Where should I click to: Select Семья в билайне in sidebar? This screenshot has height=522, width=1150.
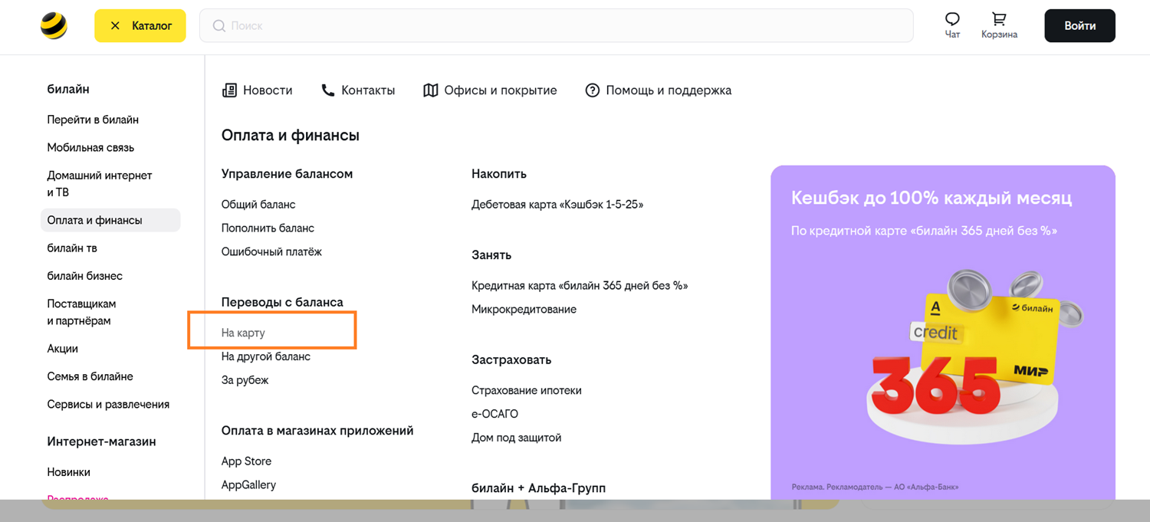click(90, 376)
